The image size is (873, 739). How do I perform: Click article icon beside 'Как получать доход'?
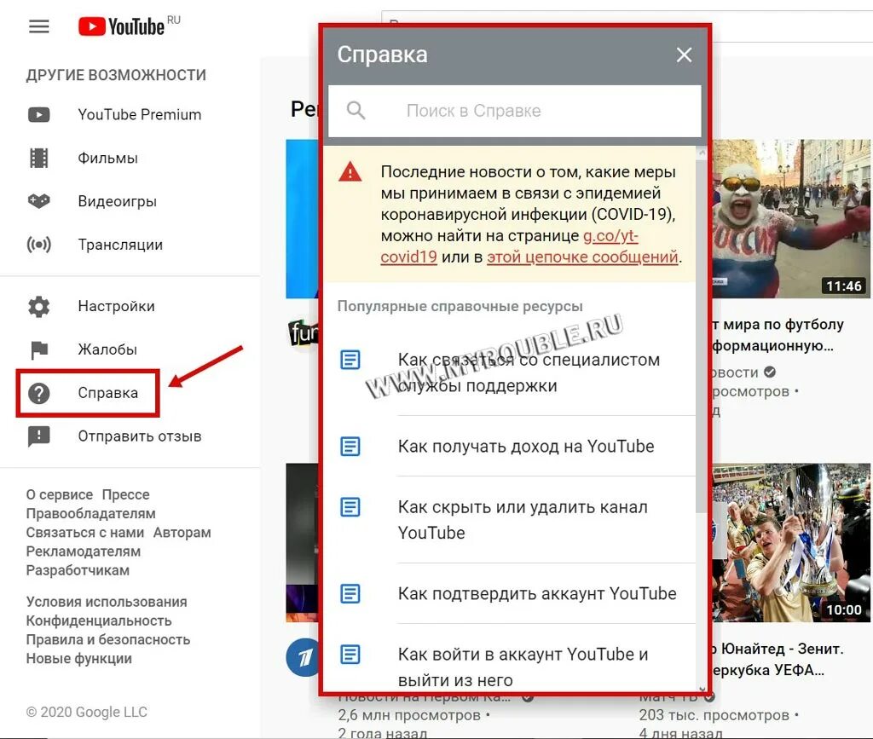point(350,446)
